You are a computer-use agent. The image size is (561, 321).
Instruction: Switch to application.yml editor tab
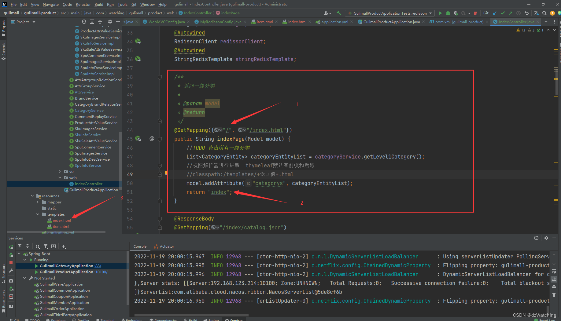(334, 22)
